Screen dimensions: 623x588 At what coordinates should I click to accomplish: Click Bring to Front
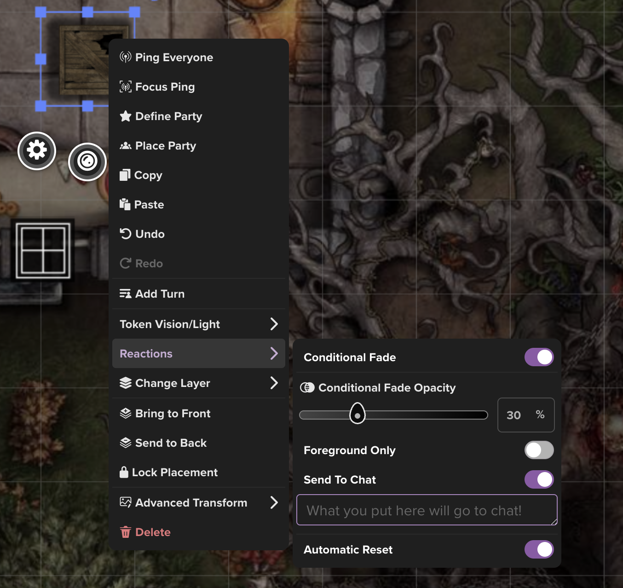173,414
